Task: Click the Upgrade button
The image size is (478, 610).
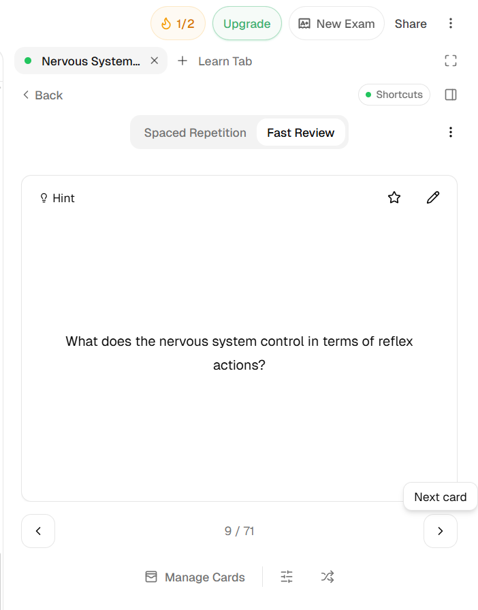Action: pyautogui.click(x=246, y=23)
